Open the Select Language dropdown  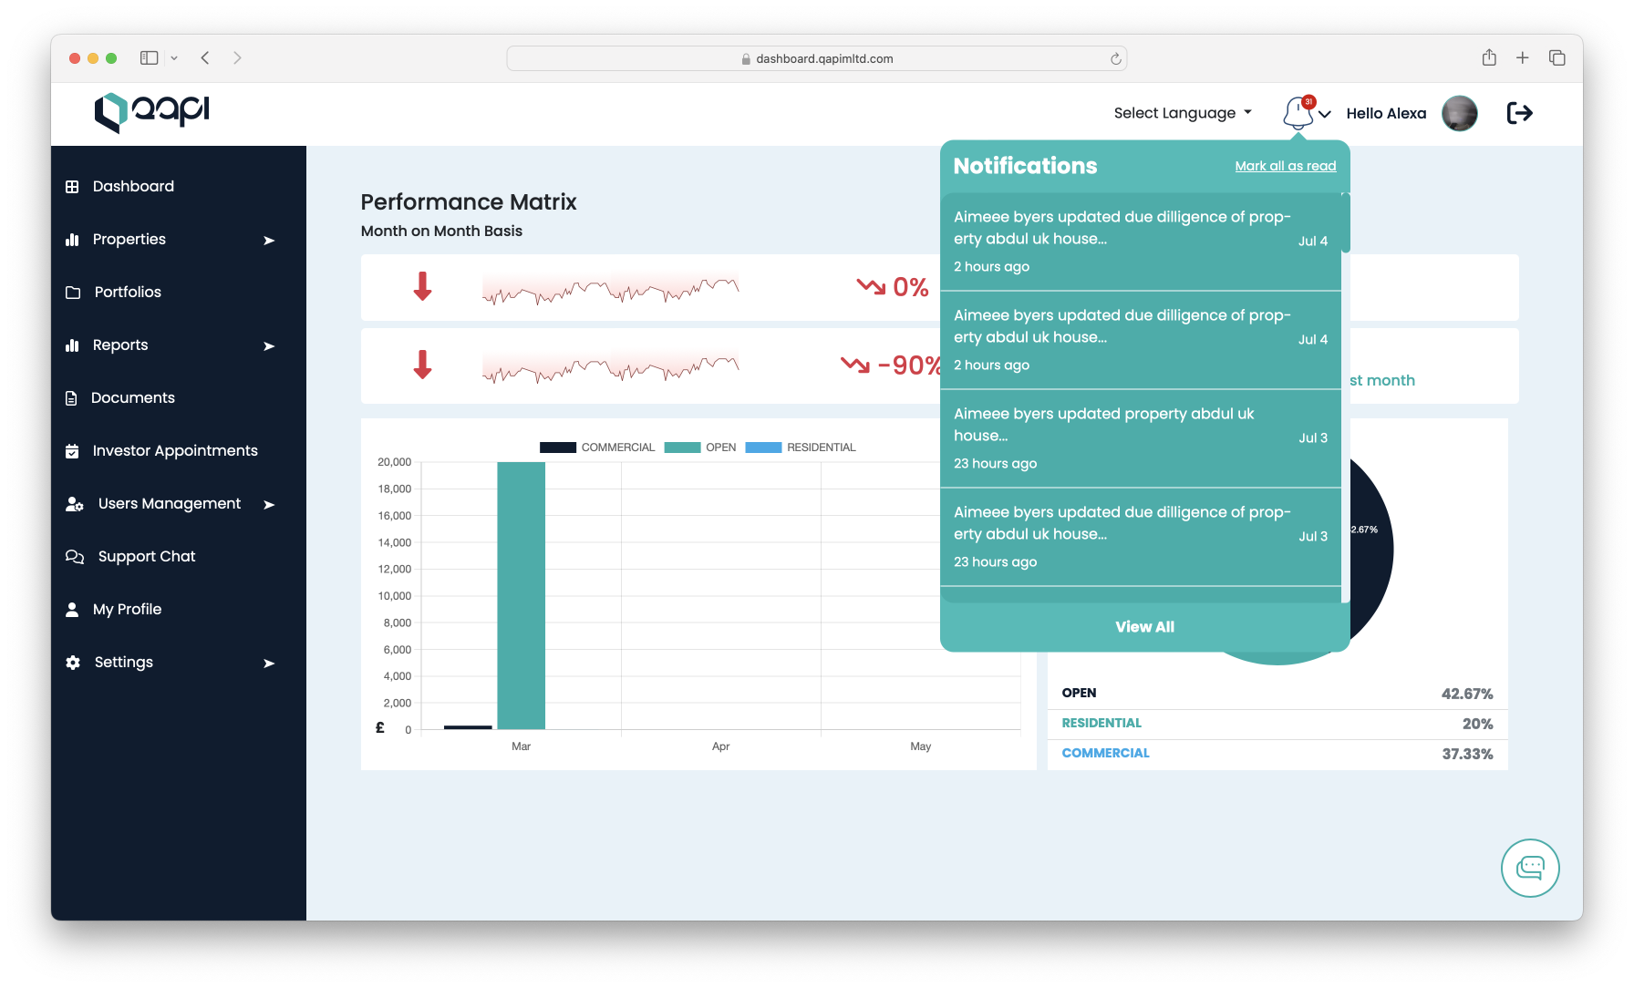click(1183, 113)
